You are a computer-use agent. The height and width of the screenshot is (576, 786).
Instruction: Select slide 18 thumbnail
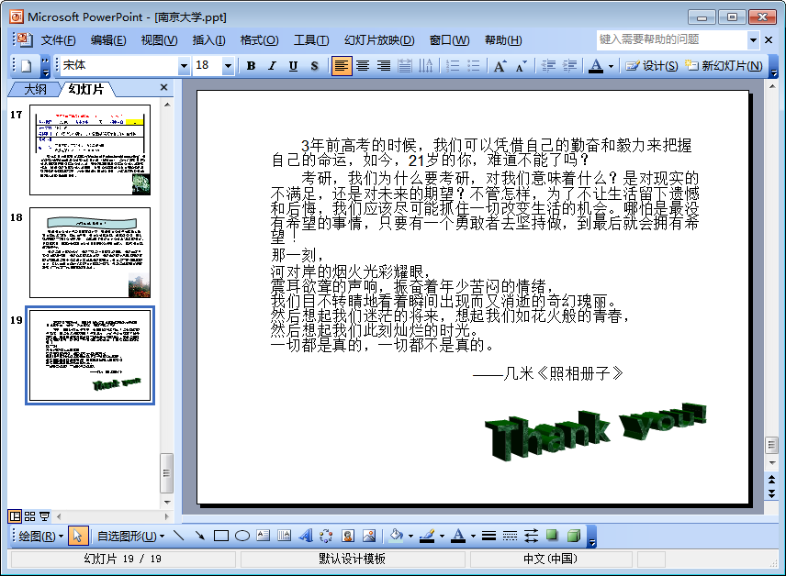pos(90,253)
